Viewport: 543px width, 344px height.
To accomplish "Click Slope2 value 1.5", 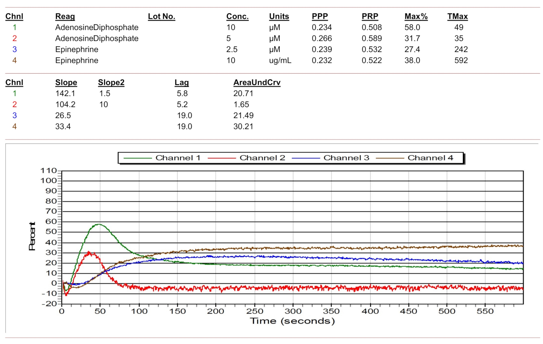I will point(105,94).
